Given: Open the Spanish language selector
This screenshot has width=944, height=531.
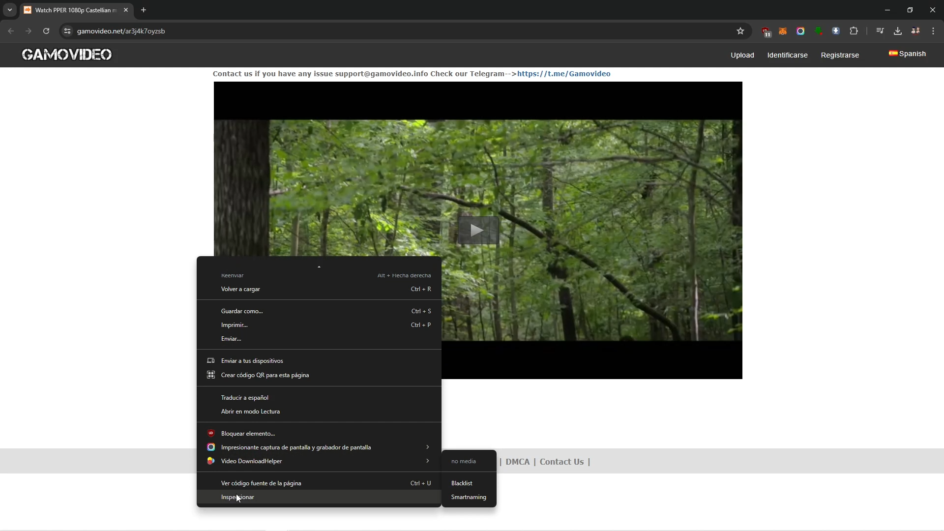Looking at the screenshot, I should pos(907,54).
